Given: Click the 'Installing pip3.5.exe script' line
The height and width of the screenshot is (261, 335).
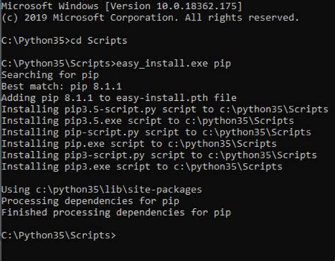Looking at the screenshot, I should point(148,121).
